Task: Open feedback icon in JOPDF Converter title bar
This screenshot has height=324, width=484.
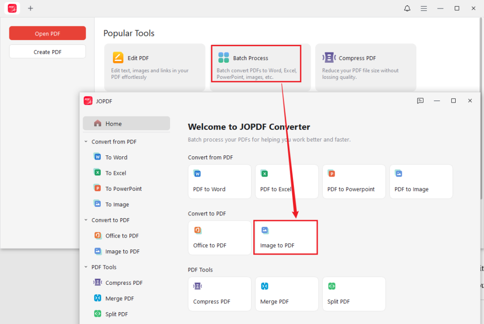Action: [x=420, y=101]
